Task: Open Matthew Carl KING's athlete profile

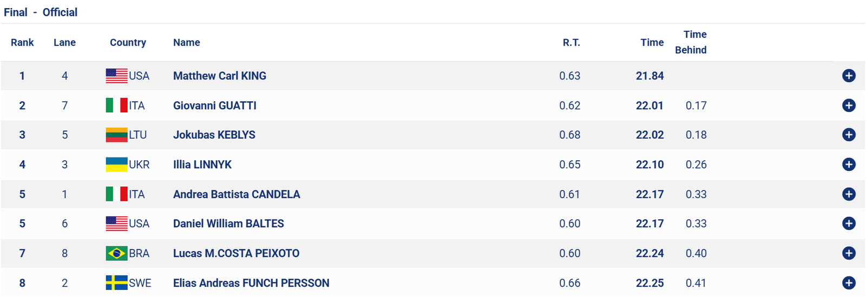Action: coord(219,76)
